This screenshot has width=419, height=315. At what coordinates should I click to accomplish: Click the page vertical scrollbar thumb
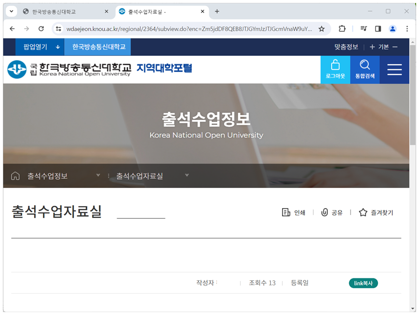click(x=412, y=95)
